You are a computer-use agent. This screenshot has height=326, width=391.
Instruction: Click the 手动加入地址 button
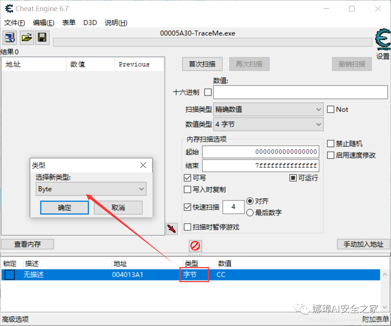[x=363, y=244]
